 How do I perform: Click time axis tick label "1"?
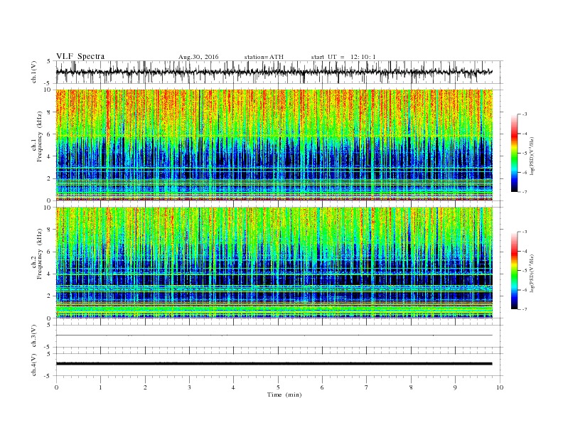100,387
